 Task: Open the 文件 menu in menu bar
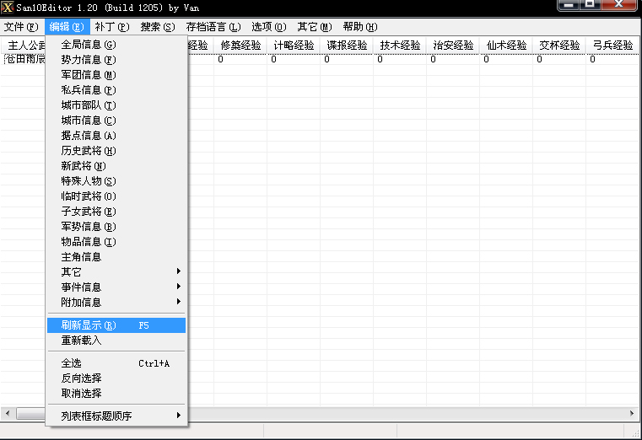coord(21,27)
